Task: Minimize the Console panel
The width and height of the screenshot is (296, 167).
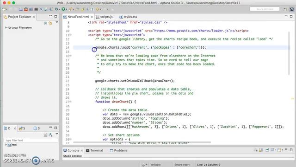Action: (x=286, y=149)
